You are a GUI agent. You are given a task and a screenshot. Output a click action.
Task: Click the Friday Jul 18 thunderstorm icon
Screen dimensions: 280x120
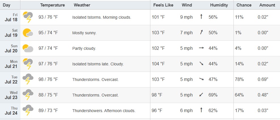coord(28,17)
